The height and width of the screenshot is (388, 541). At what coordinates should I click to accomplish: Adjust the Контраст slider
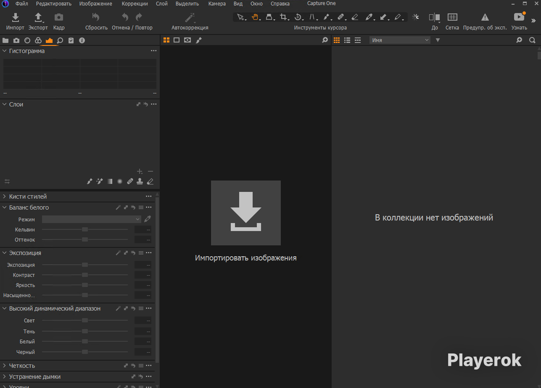click(x=85, y=275)
